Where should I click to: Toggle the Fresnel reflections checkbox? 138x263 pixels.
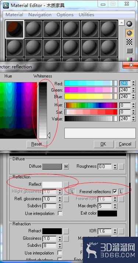(115, 192)
